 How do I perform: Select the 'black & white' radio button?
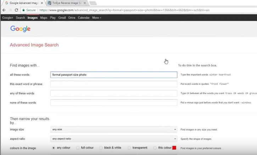point(101,148)
